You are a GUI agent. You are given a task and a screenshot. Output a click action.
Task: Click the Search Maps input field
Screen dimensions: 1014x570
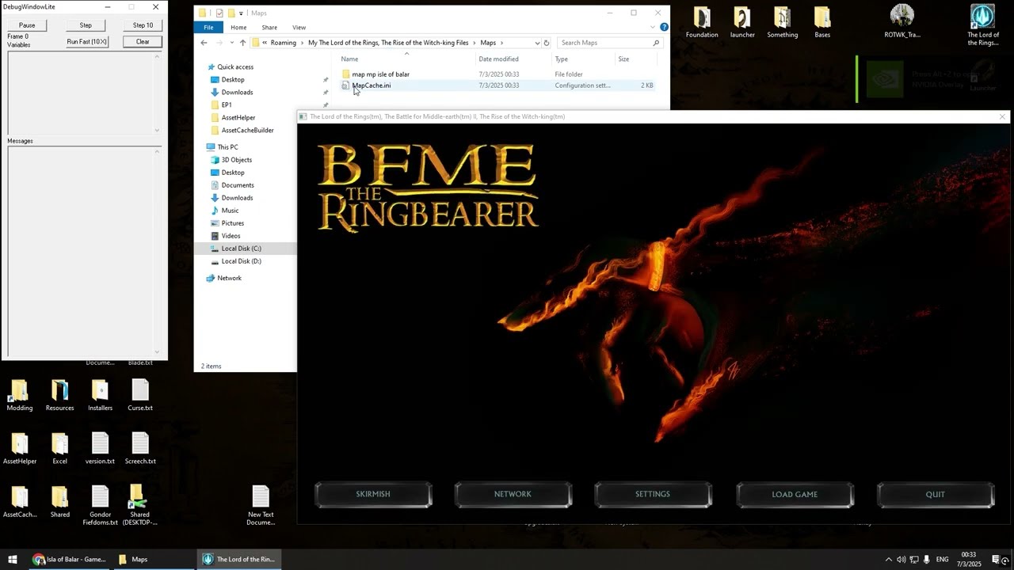click(610, 43)
